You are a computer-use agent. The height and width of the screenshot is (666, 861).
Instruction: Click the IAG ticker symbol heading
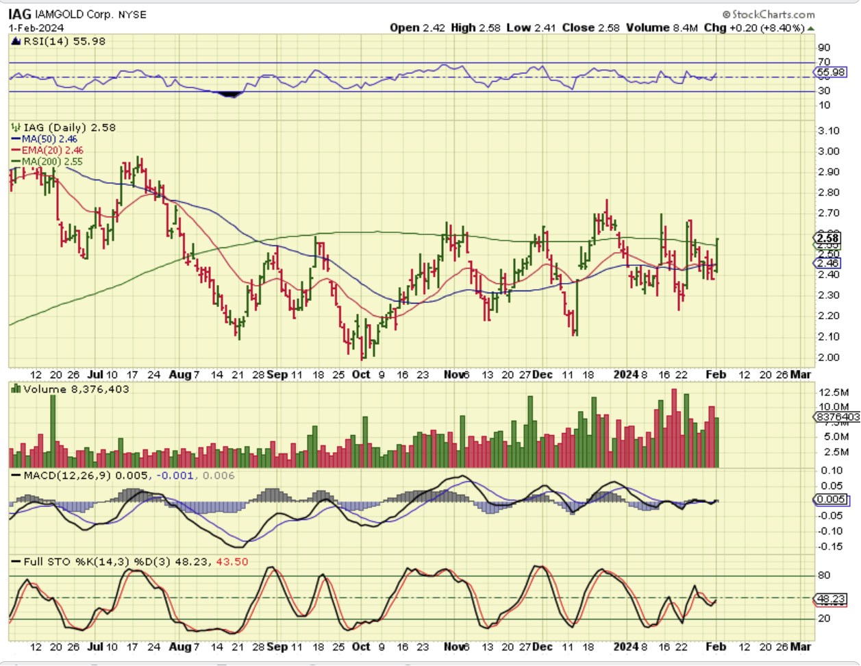pos(18,14)
